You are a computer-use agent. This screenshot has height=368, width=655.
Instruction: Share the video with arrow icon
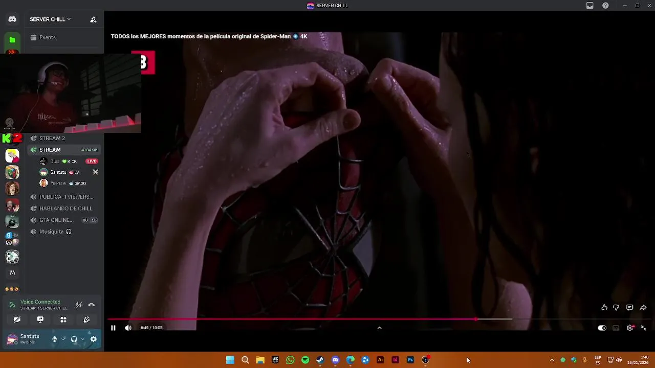click(643, 308)
